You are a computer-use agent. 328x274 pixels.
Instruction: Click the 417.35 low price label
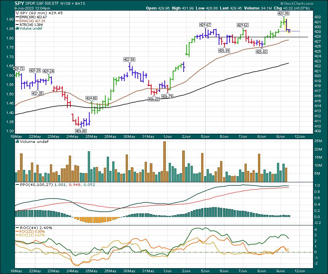(38, 93)
